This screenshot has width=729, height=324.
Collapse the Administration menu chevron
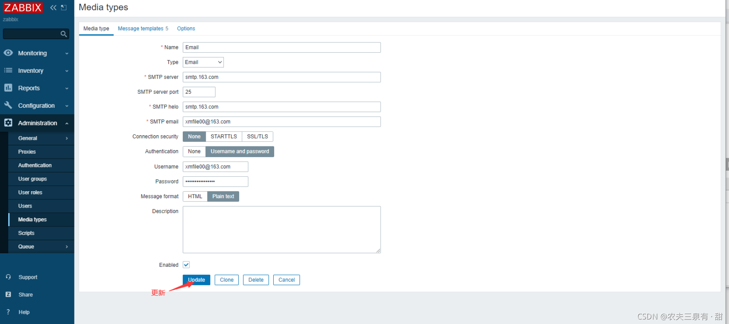67,123
